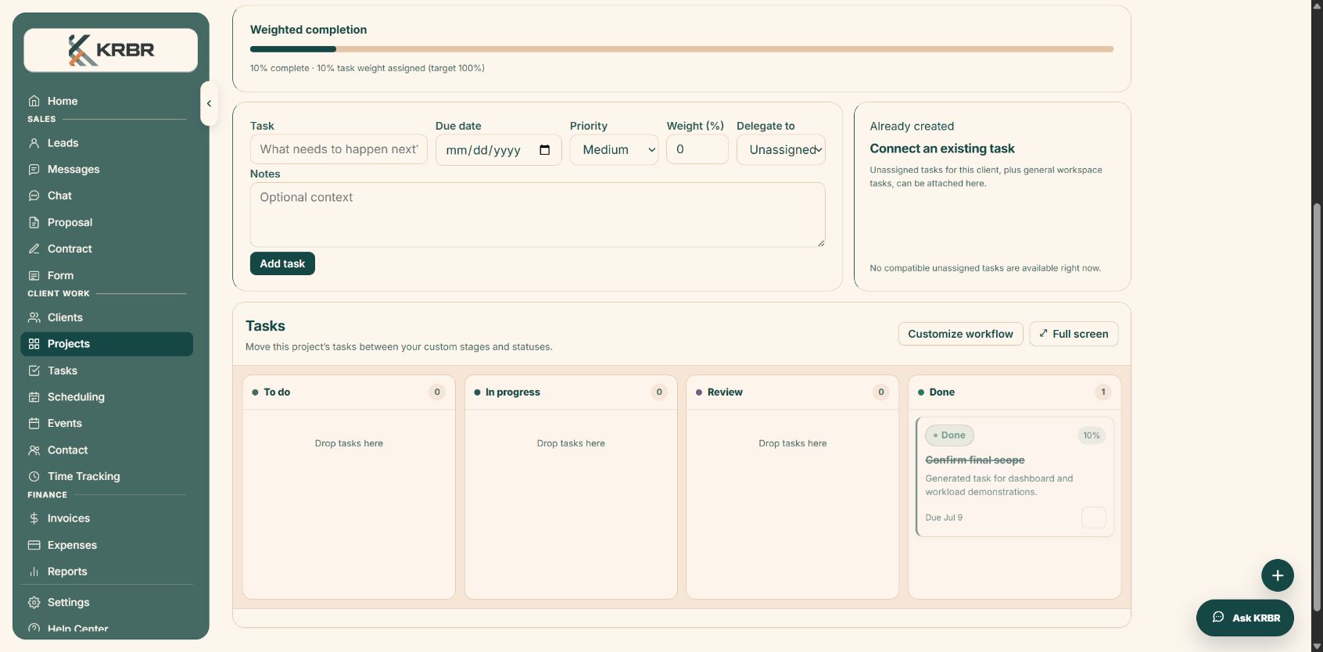
Task: Click the Scheduling calendar icon
Action: coord(34,397)
